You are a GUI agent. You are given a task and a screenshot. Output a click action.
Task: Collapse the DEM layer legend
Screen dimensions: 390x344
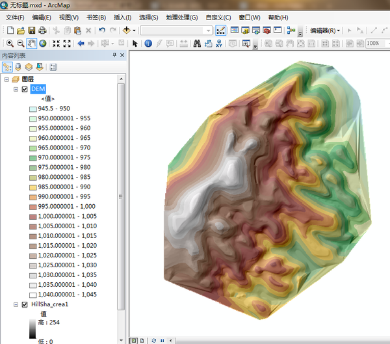[16, 89]
